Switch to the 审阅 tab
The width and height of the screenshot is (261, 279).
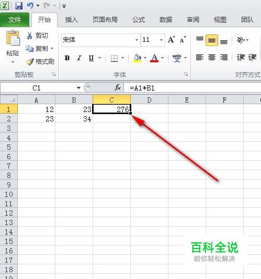(x=193, y=19)
